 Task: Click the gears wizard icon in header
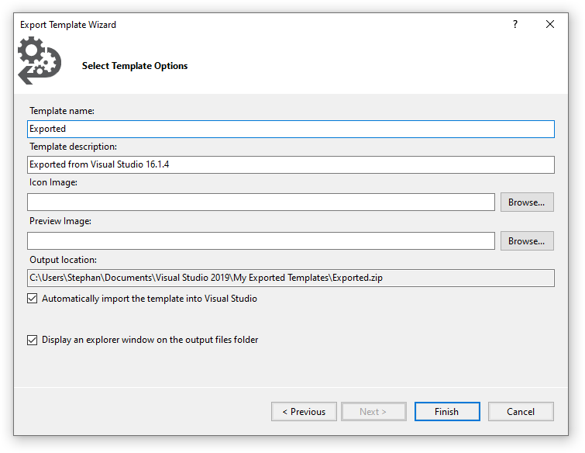pyautogui.click(x=40, y=61)
